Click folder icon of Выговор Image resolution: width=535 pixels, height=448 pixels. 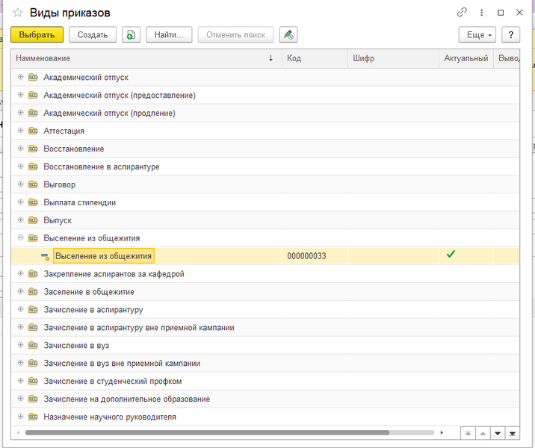pos(33,184)
